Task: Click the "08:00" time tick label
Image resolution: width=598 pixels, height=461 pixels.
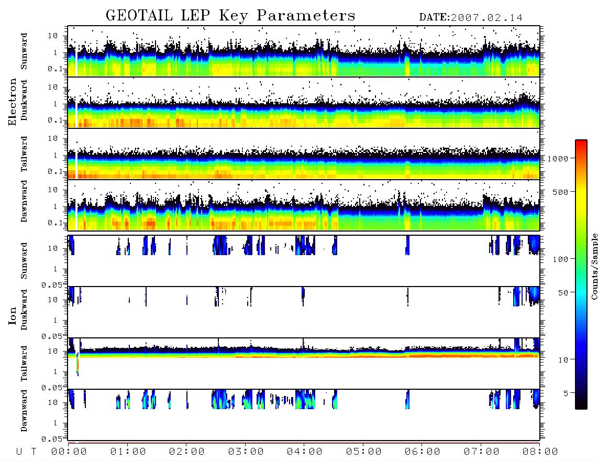Action: 540,452
